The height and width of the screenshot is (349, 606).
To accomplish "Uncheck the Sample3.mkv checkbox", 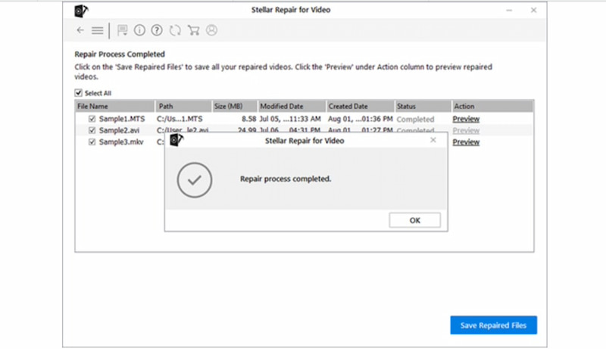I will pyautogui.click(x=92, y=142).
